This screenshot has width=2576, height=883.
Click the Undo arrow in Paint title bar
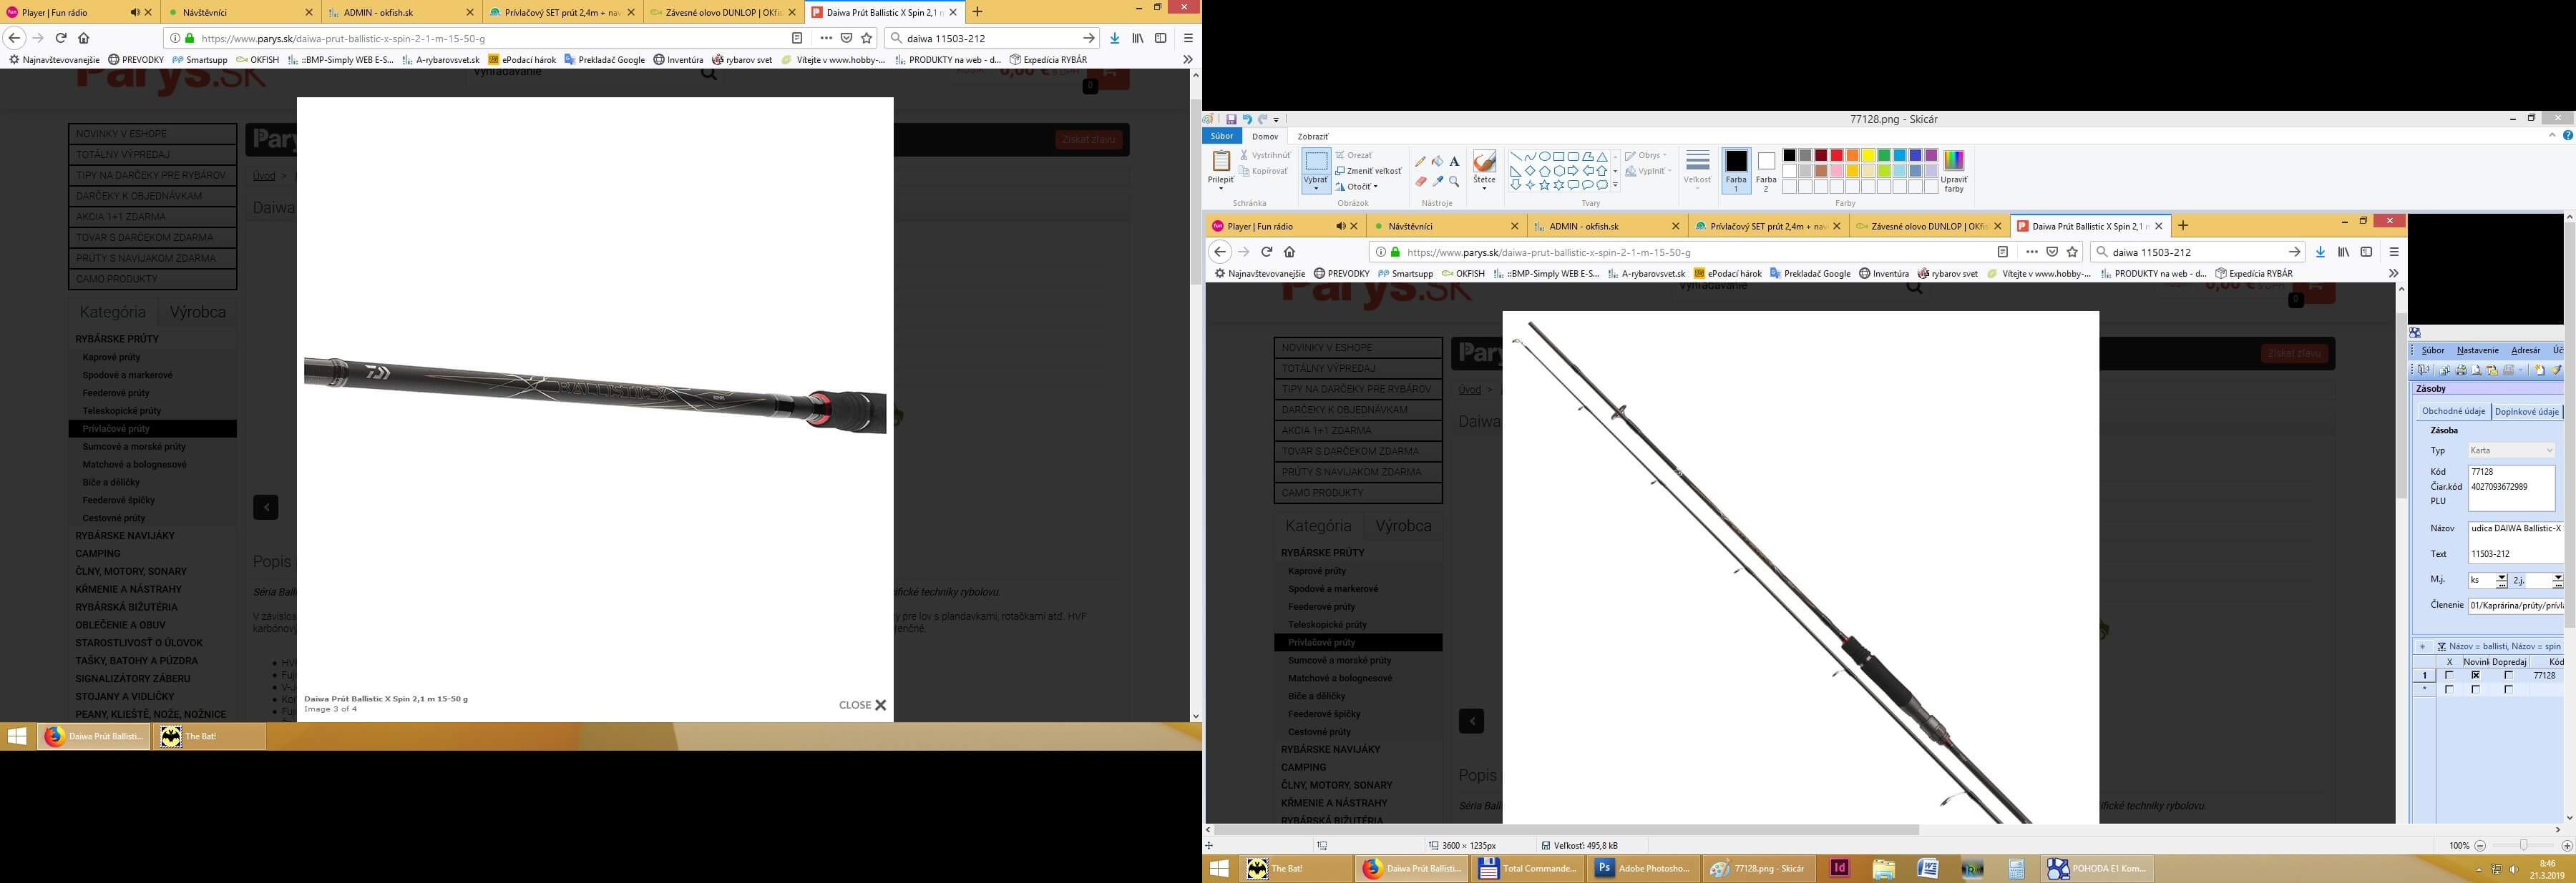coord(1248,120)
